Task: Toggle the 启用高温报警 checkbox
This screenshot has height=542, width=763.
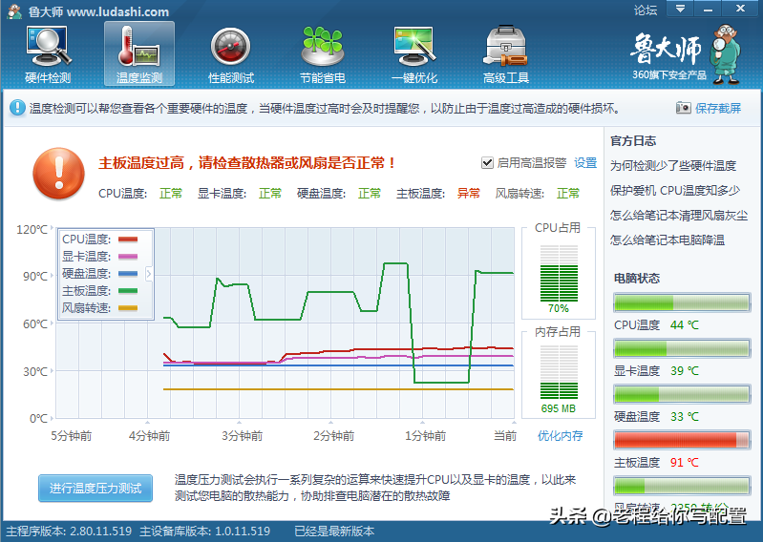Action: point(487,163)
